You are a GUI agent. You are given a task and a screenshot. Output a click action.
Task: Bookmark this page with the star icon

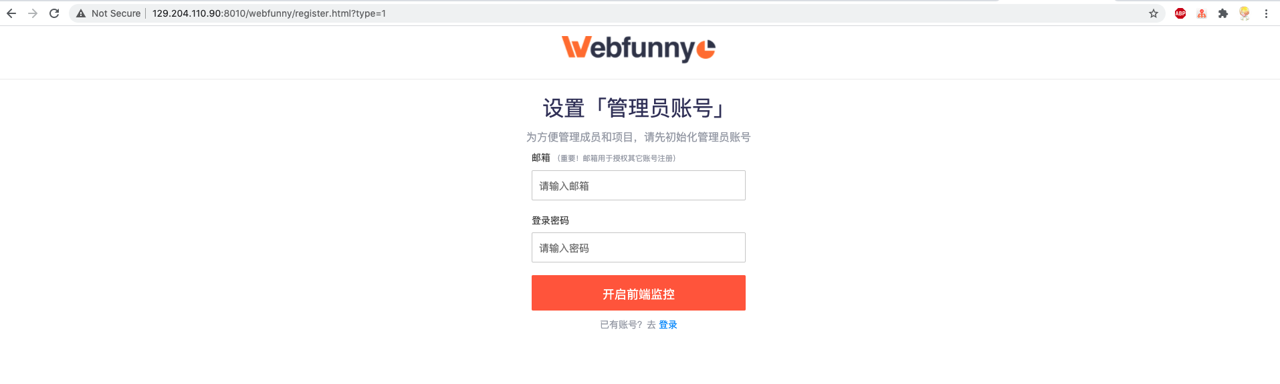(1154, 13)
